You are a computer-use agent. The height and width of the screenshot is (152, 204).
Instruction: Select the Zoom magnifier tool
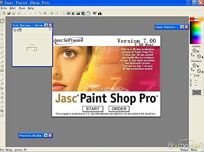pos(2,26)
